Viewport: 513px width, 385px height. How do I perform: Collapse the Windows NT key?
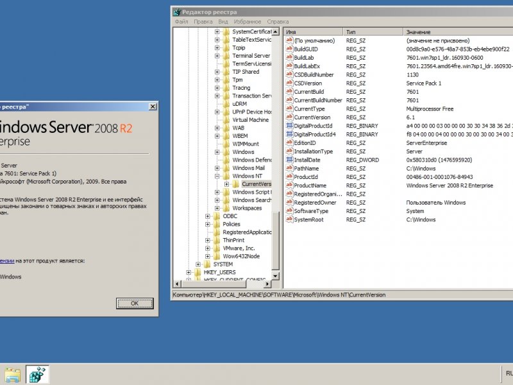click(217, 176)
